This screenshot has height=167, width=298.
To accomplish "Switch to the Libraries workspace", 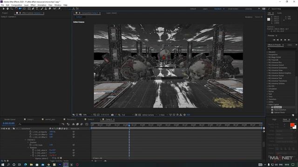I will pos(248,9).
